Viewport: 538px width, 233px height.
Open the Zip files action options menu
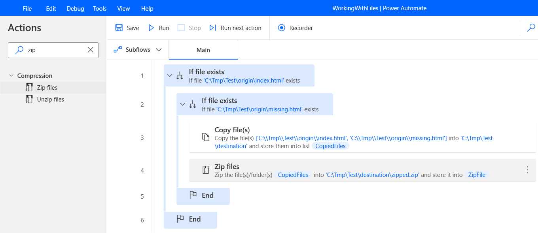pos(527,169)
